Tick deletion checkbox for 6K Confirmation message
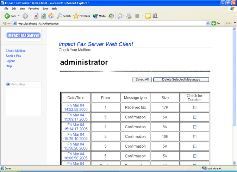The width and height of the screenshot is (237, 172). [x=194, y=117]
